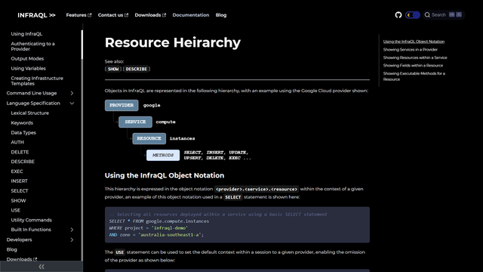
Task: Open INSERT sidebar item
Action: click(19, 181)
